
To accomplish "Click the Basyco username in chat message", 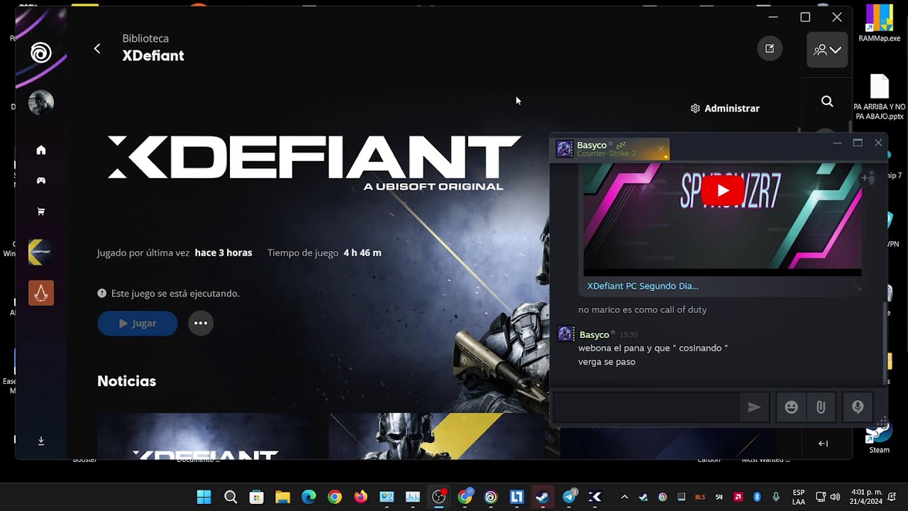I will (594, 334).
